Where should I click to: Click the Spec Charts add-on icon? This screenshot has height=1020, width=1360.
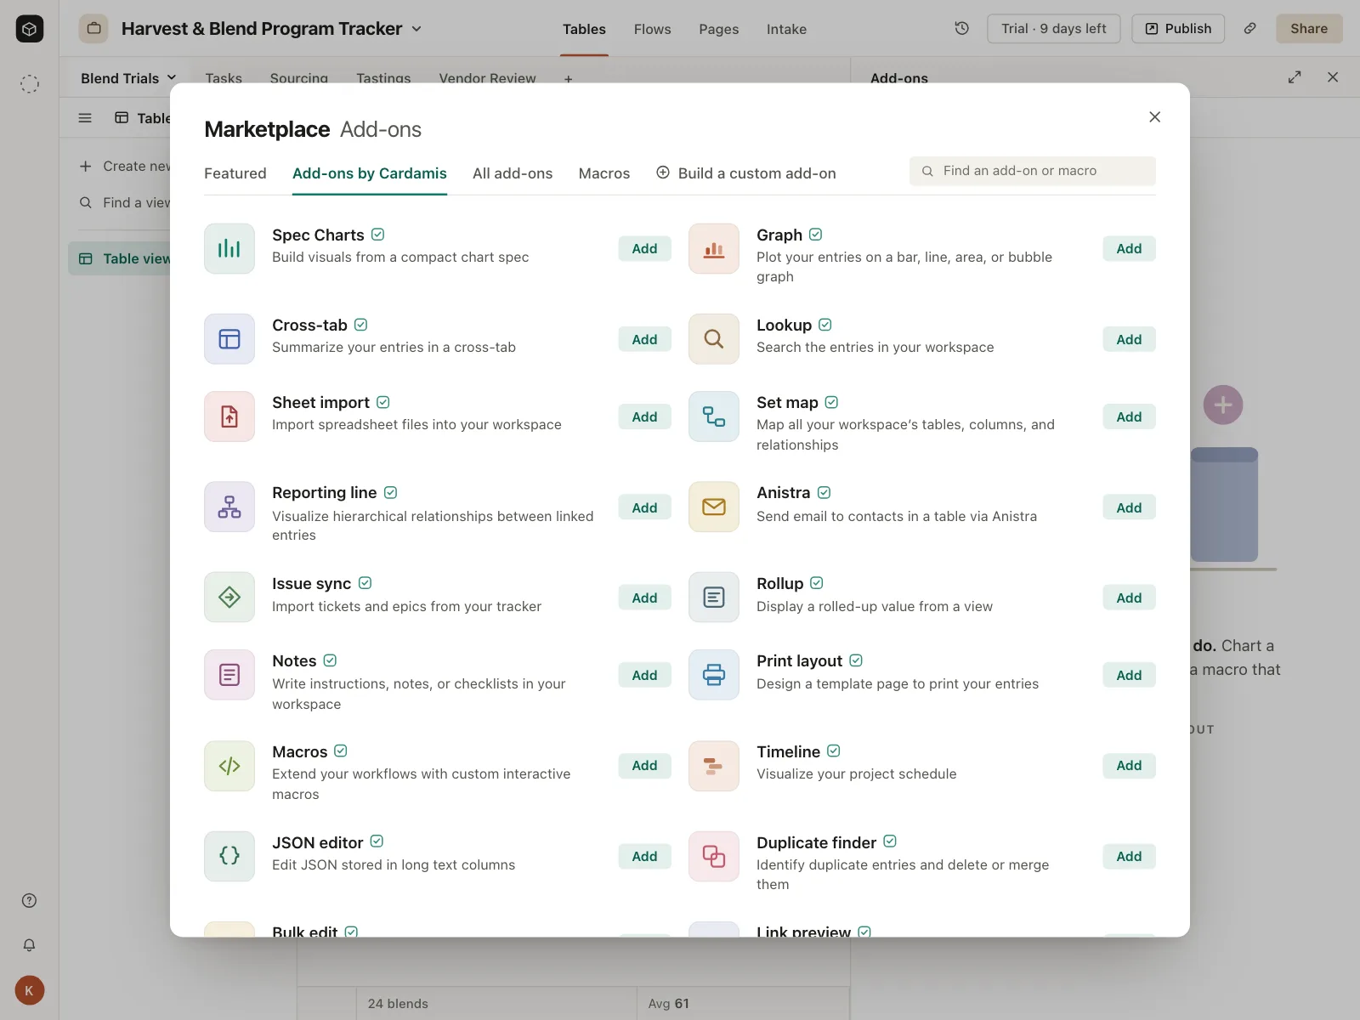(229, 248)
